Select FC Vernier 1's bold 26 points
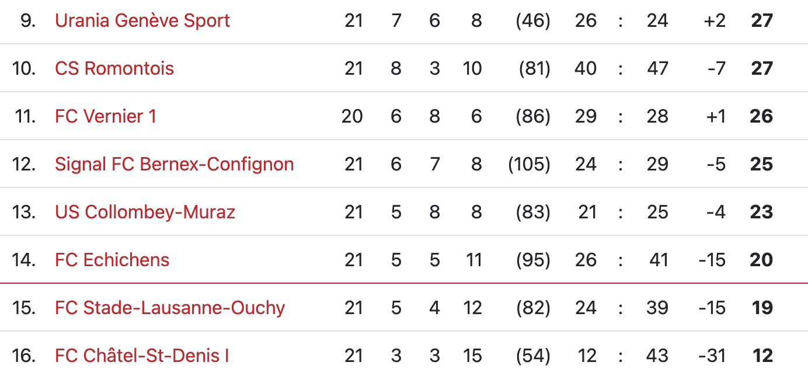 coord(761,116)
